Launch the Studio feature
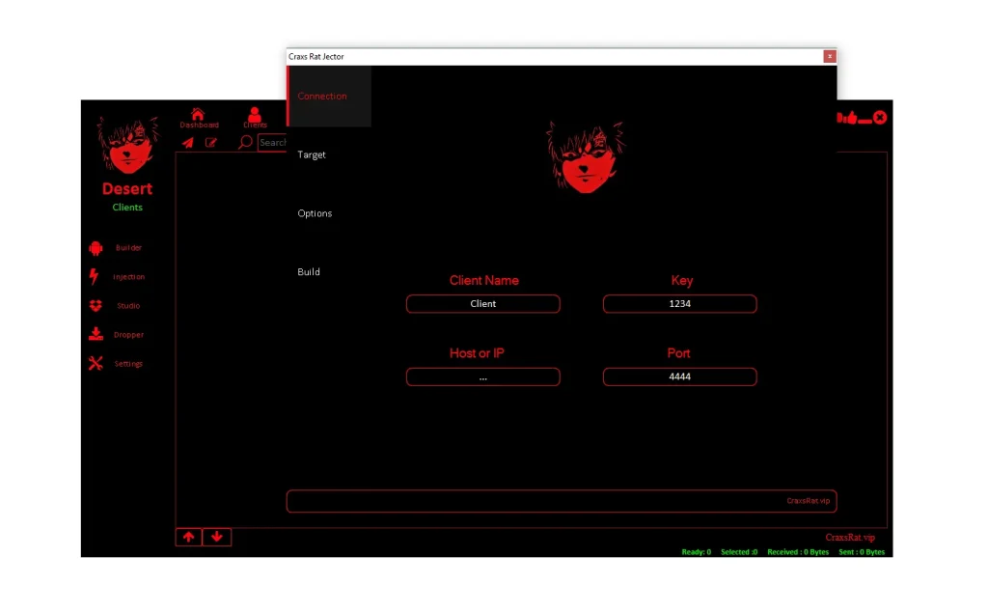This screenshot has width=988, height=614. tap(126, 305)
